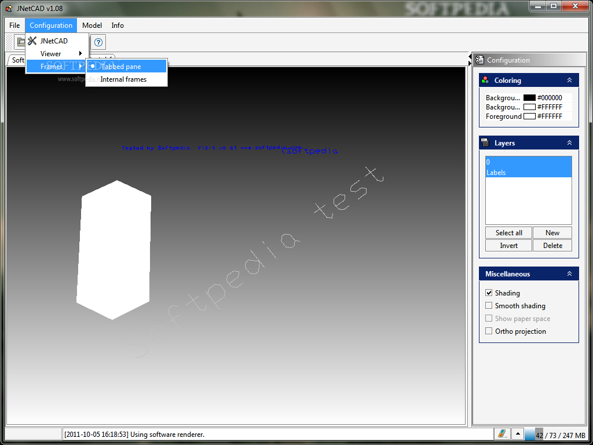The width and height of the screenshot is (593, 445).
Task: Close the Configuration menu in menu bar
Action: 51,25
